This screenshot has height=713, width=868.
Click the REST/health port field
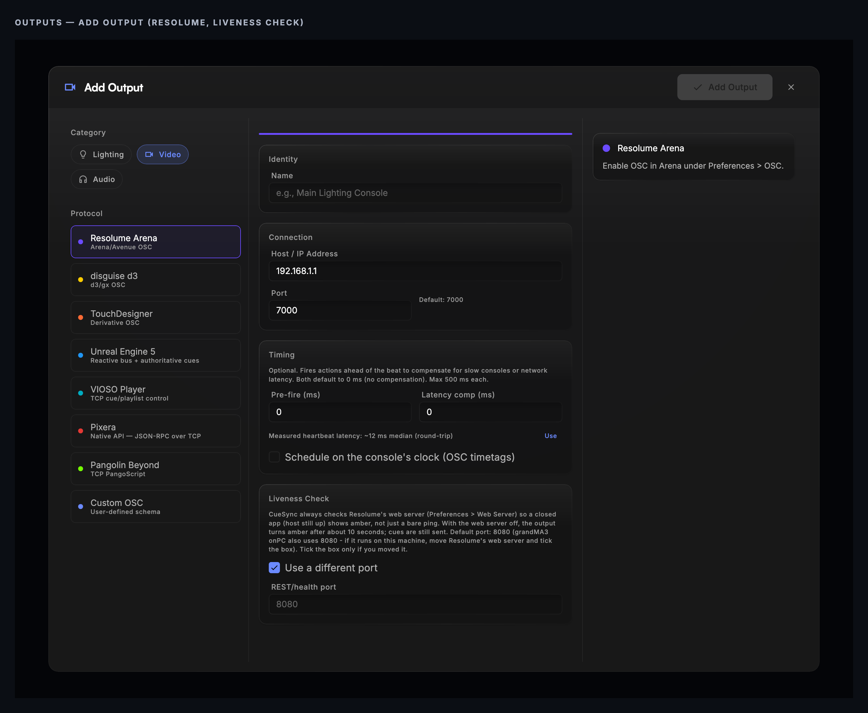(x=415, y=604)
